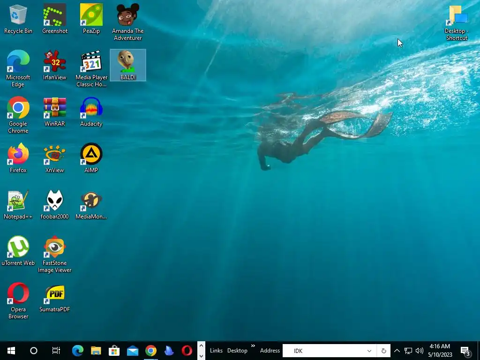480x360 pixels.
Task: Launch the Greenshot desktop shortcut
Action: point(54,19)
